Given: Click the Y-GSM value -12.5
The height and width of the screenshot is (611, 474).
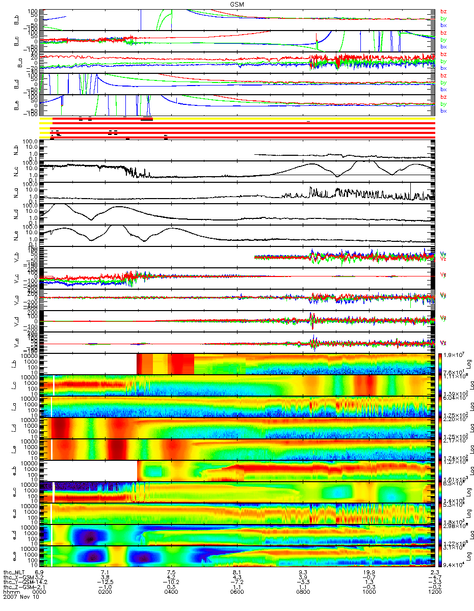Looking at the screenshot, I should coord(105,583).
